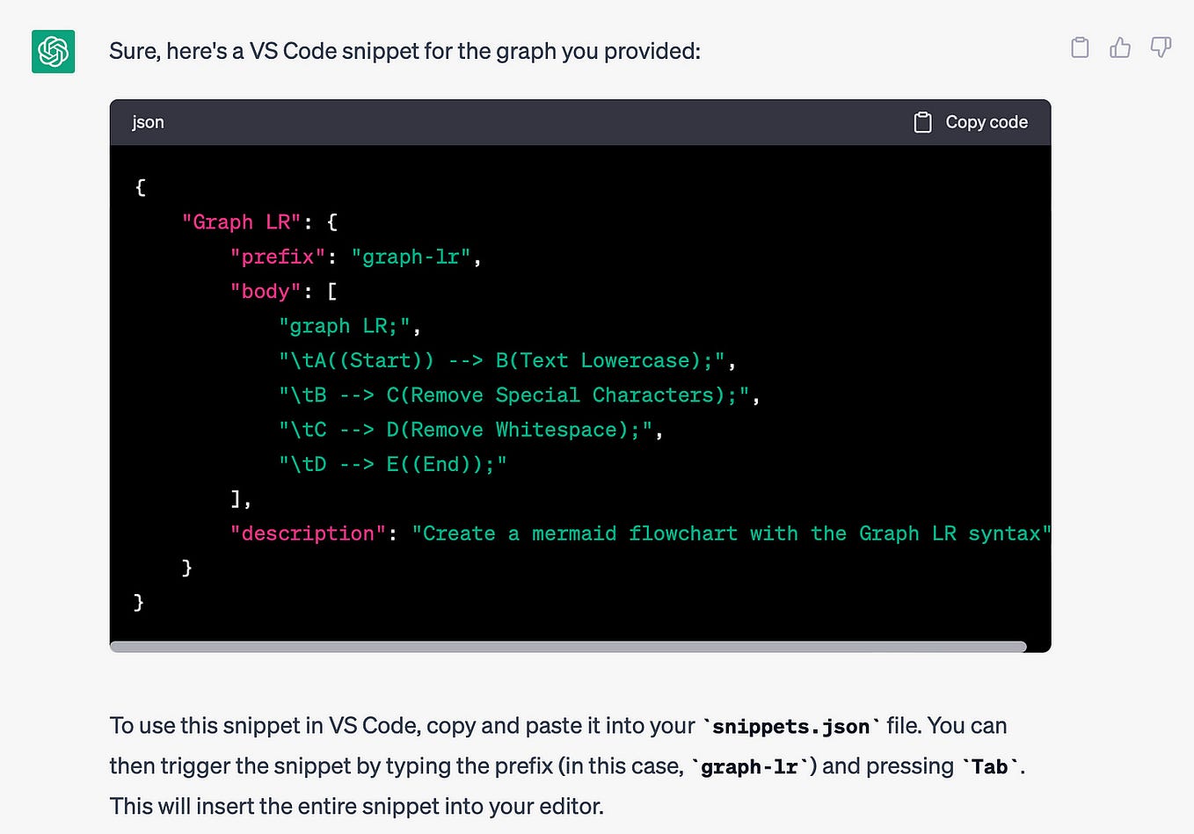Select the "Graph LR" key in the snippet
The width and height of the screenshot is (1194, 834).
[x=242, y=221]
